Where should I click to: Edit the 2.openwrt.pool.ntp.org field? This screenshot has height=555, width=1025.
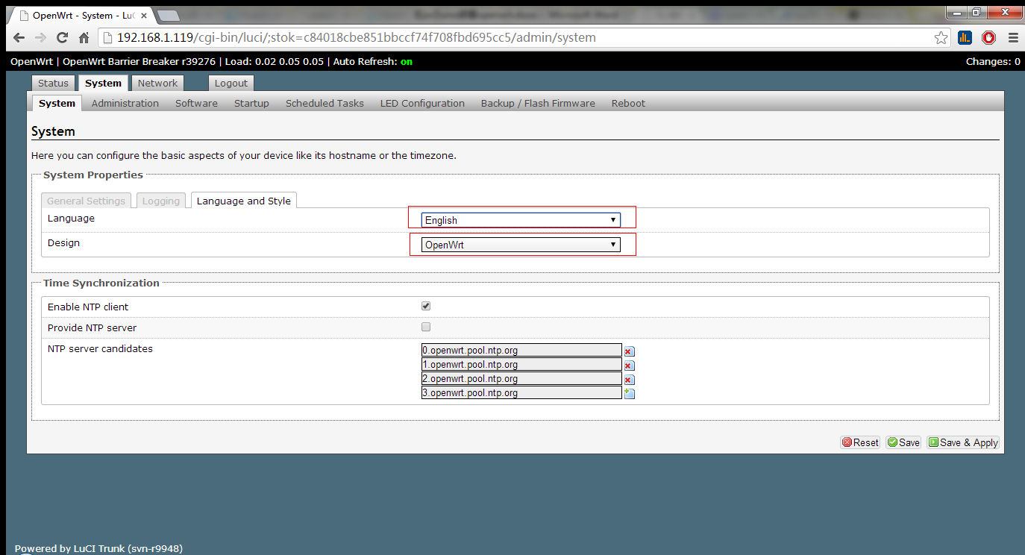coord(521,378)
